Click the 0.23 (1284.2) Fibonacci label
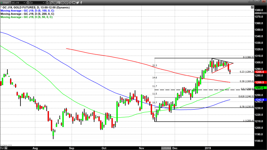The height and width of the screenshot is (150, 267). 247,72
